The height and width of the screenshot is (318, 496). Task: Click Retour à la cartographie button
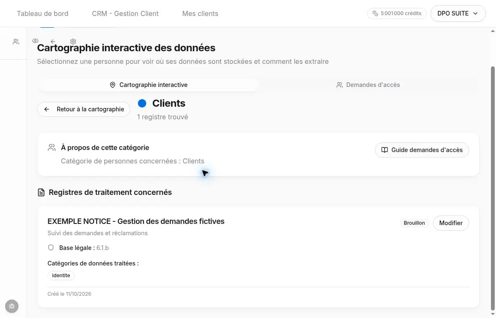84,109
